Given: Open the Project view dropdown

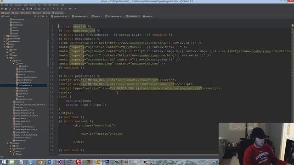Looking at the screenshot, I should tap(15, 16).
